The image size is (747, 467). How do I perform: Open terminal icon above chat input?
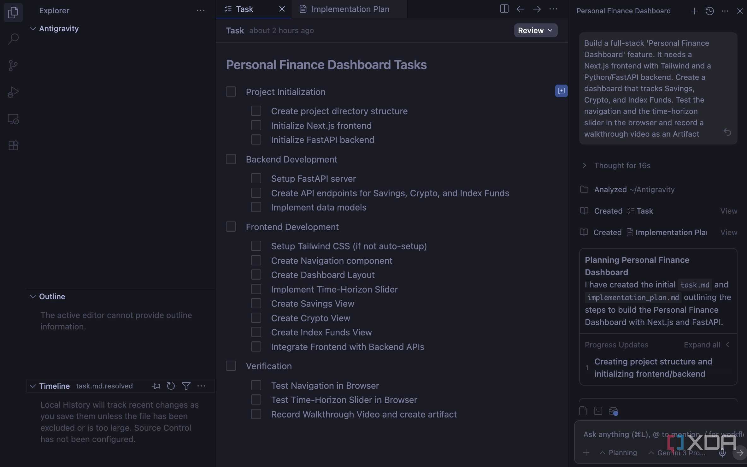[x=598, y=411]
